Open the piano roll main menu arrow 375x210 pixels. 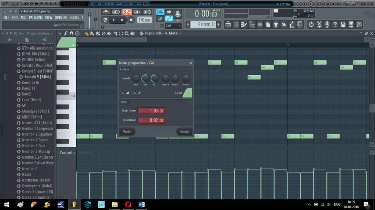60,33
